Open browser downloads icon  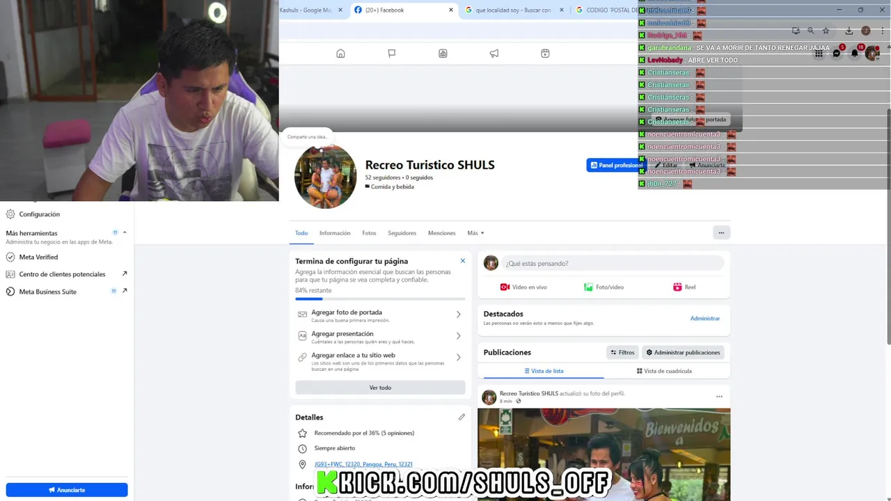(849, 31)
